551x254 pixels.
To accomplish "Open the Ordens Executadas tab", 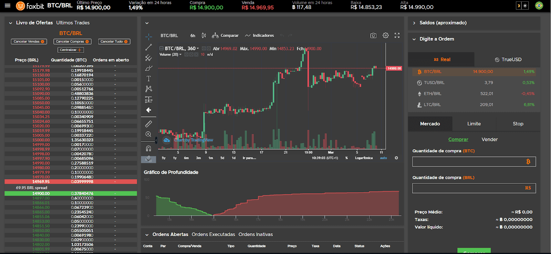I will (x=214, y=234).
